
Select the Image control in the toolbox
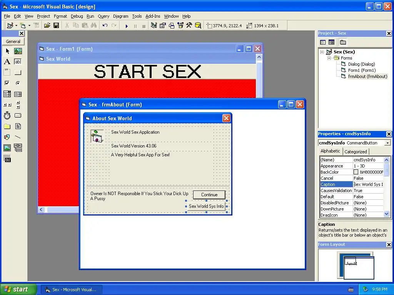click(x=7, y=148)
